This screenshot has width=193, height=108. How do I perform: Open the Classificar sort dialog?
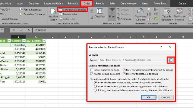(100, 13)
